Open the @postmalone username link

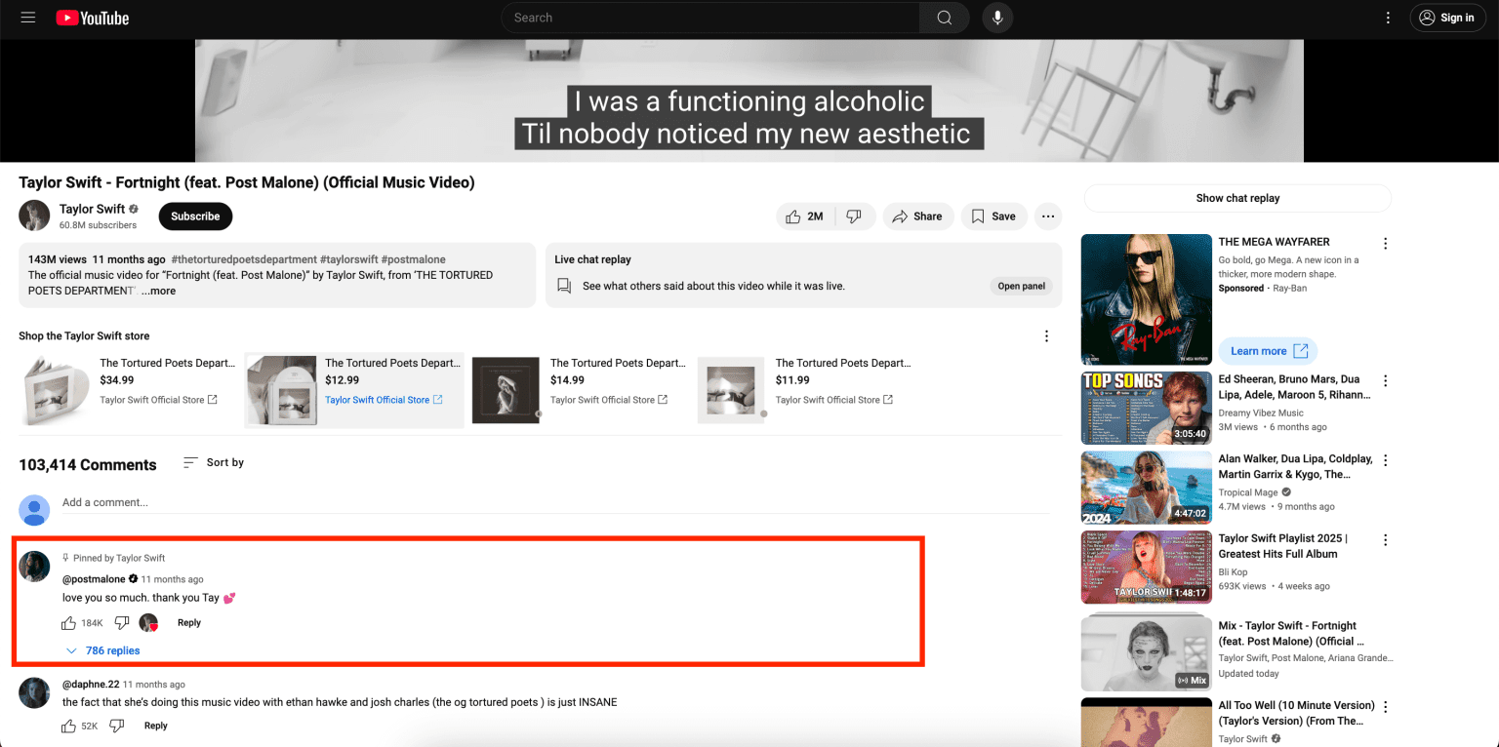pos(94,579)
